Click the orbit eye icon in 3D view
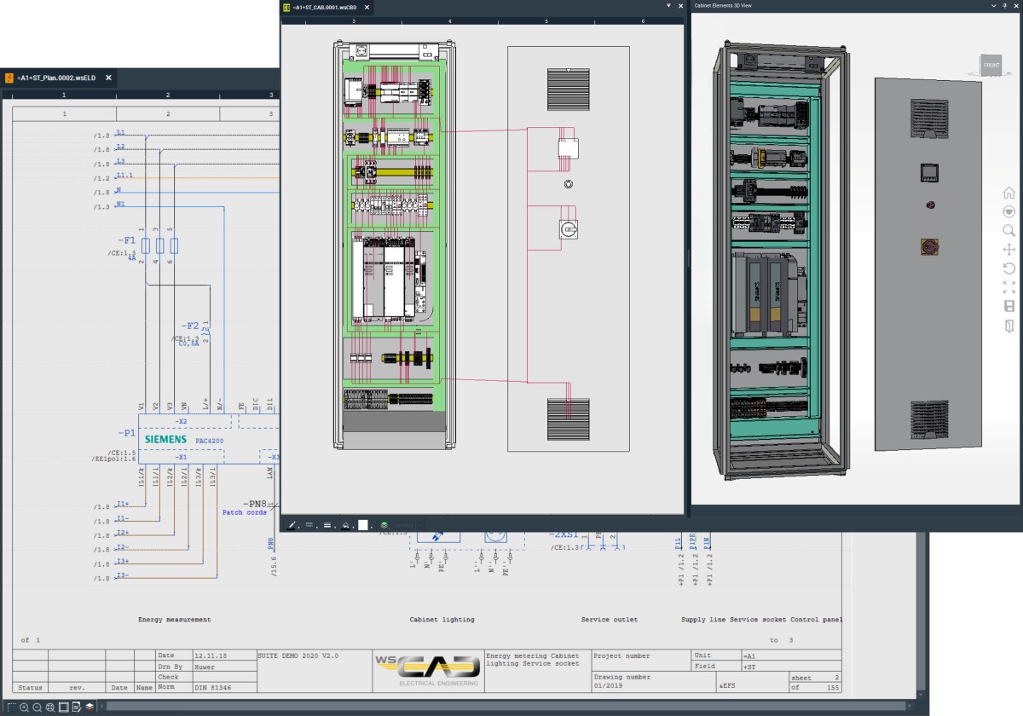1023x716 pixels. tap(1009, 211)
